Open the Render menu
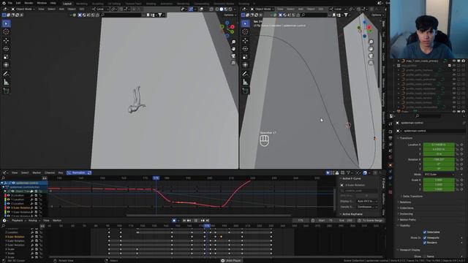 coord(29,3)
